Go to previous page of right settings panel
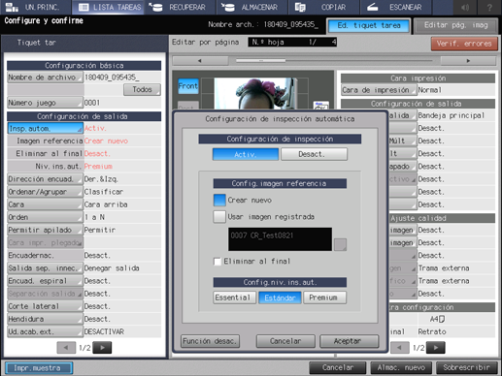 pyautogui.click(x=399, y=348)
